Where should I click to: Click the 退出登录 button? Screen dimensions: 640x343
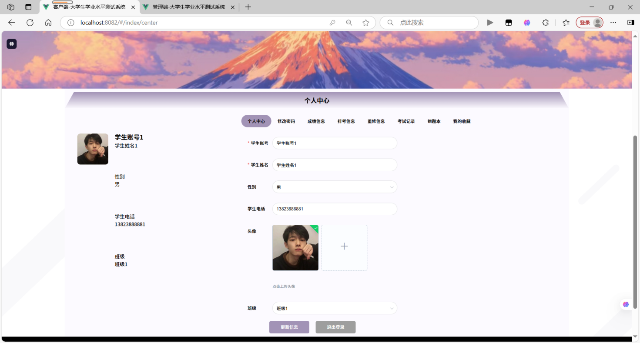(335, 327)
